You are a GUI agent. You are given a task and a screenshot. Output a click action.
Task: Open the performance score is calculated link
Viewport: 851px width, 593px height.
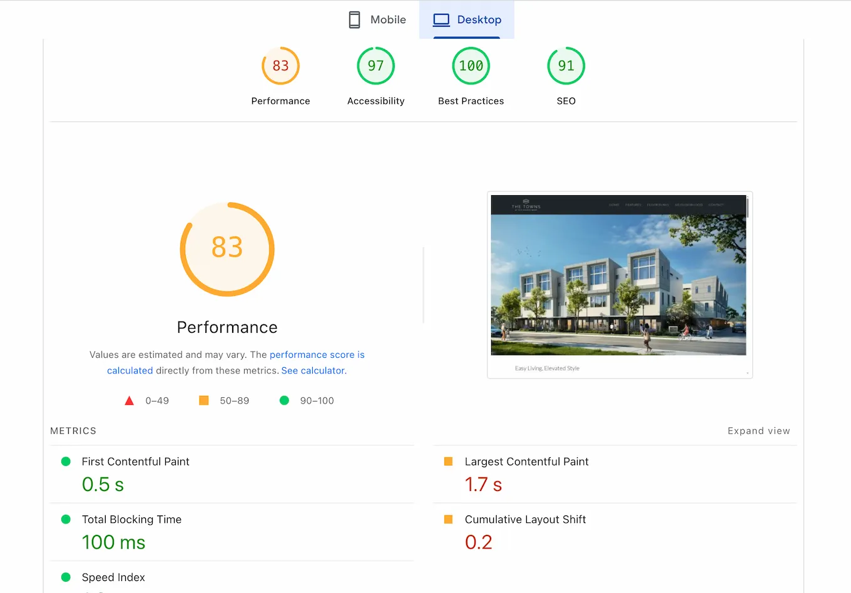[317, 355]
